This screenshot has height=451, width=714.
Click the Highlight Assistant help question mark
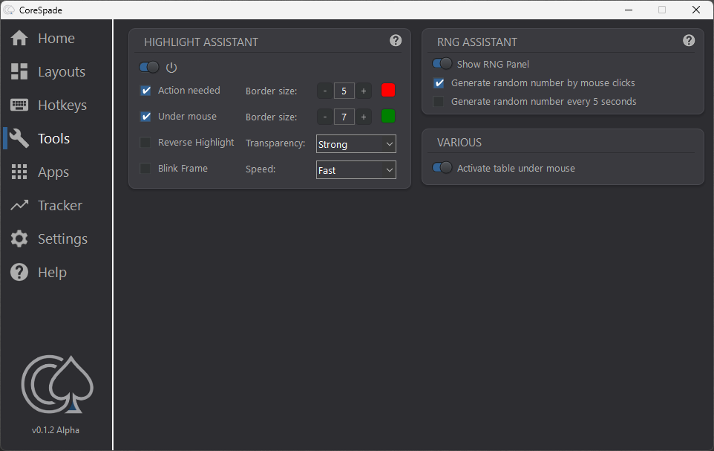click(x=396, y=41)
